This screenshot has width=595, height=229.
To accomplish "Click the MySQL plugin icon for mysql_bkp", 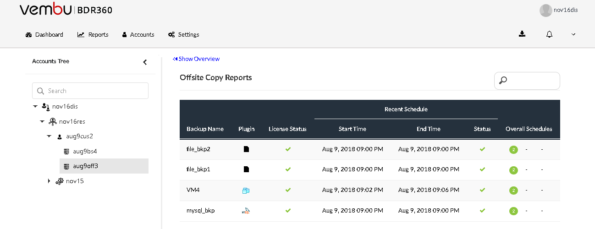I will point(246,211).
